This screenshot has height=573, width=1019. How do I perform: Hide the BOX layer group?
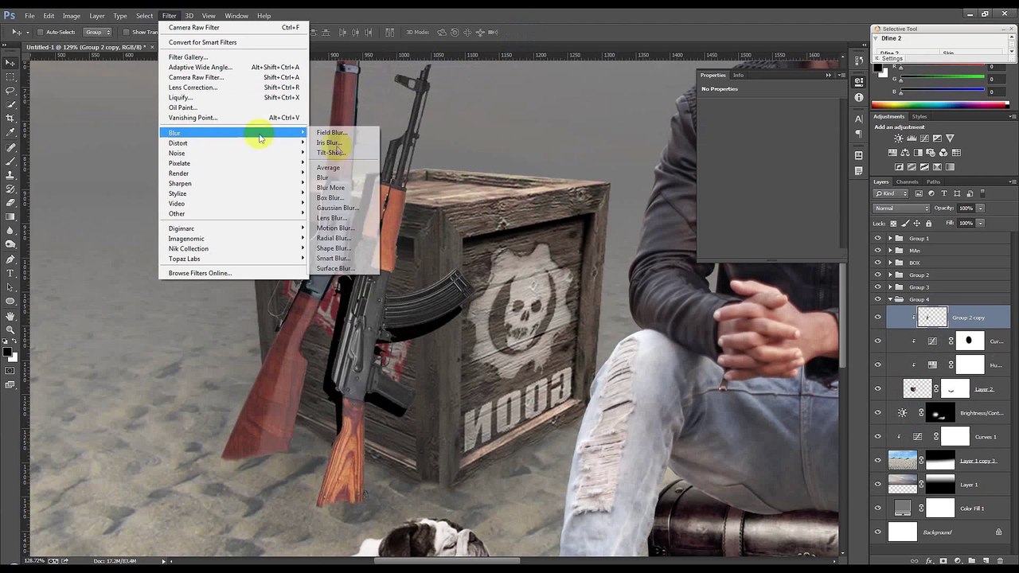click(878, 263)
